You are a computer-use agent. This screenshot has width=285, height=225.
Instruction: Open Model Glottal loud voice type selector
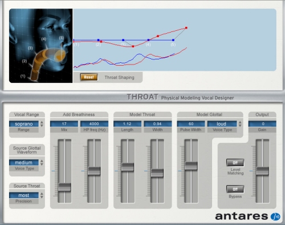[x=222, y=124]
